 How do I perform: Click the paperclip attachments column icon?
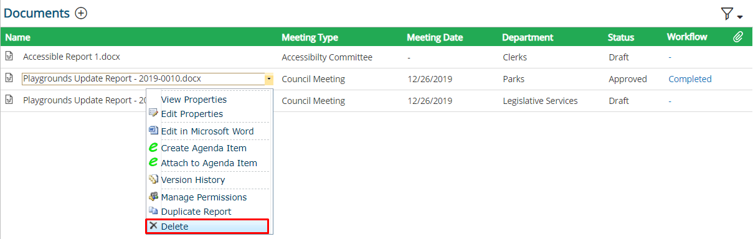[x=738, y=37]
